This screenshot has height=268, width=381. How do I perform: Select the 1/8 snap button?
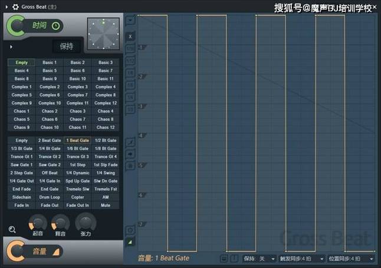130,73
